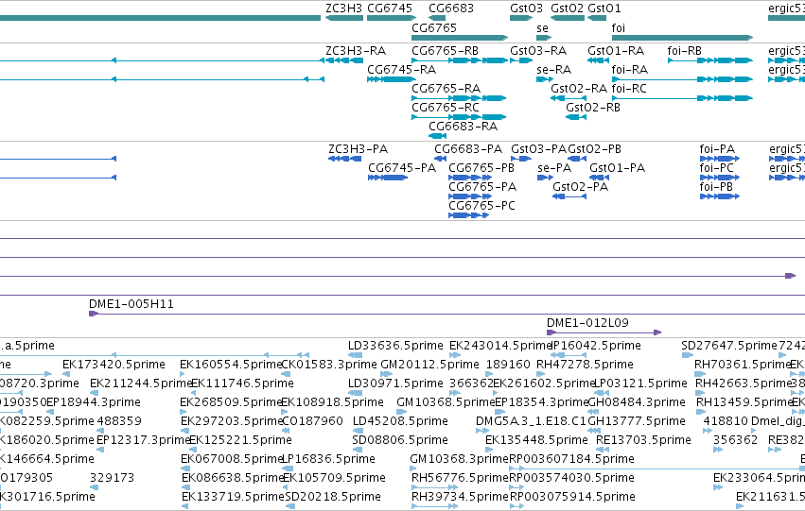Select the CG6765-PC protein label

482,206
